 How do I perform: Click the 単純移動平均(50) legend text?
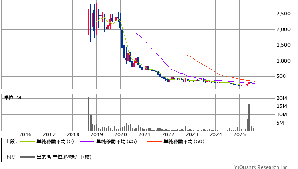[184, 141]
